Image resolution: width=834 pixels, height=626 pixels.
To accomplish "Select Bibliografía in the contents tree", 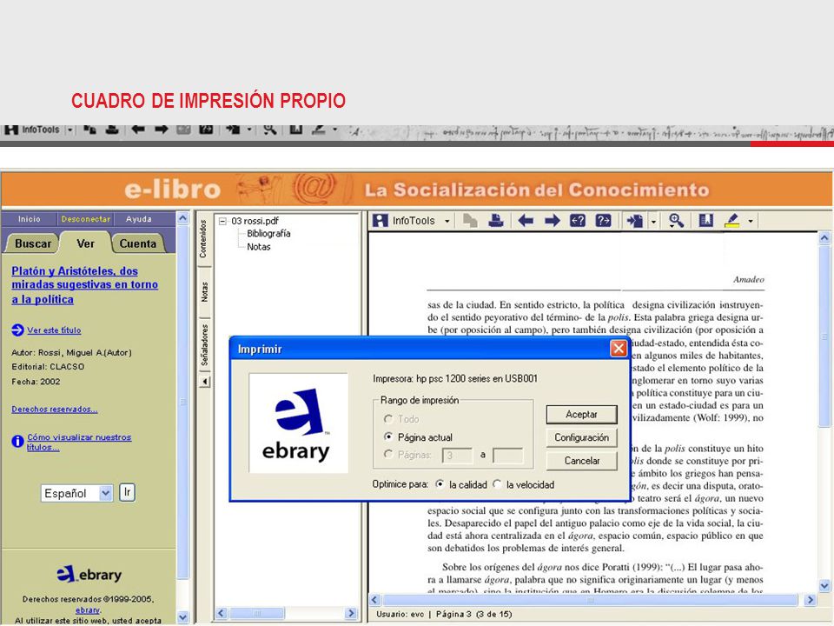I will tap(268, 233).
